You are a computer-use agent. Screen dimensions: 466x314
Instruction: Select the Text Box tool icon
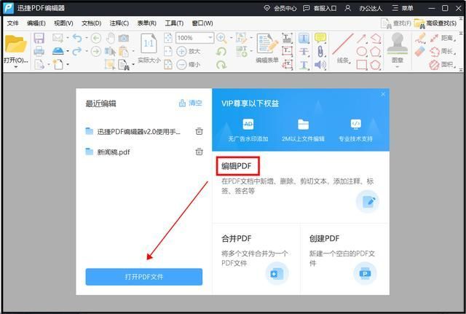coord(287,51)
